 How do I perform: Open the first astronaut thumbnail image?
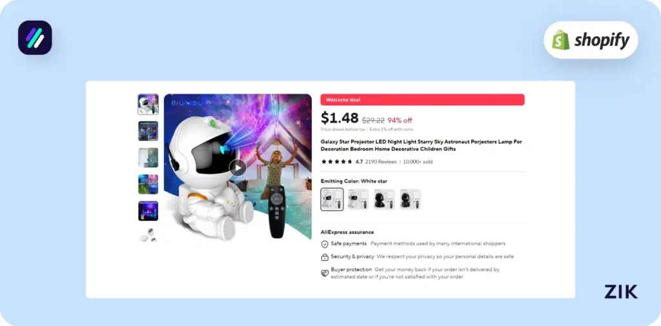pyautogui.click(x=148, y=104)
